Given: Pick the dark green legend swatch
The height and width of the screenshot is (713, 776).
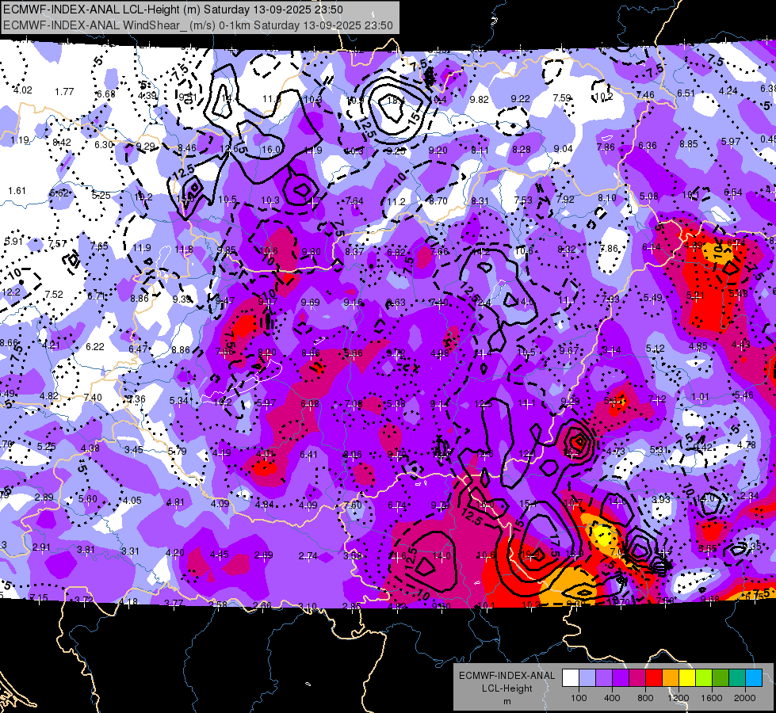Looking at the screenshot, I should [720, 678].
